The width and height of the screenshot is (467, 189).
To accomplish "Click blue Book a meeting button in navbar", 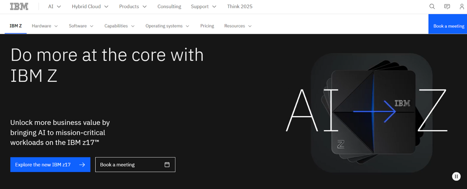I will [x=448, y=26].
